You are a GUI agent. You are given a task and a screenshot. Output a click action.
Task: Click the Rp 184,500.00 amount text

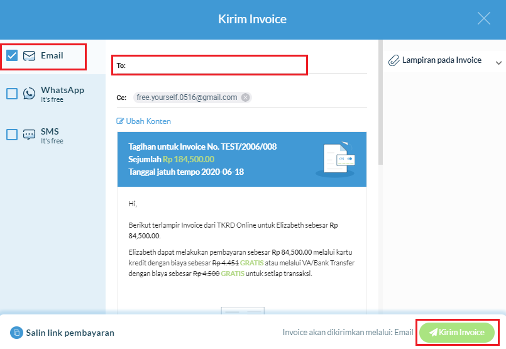click(x=189, y=159)
